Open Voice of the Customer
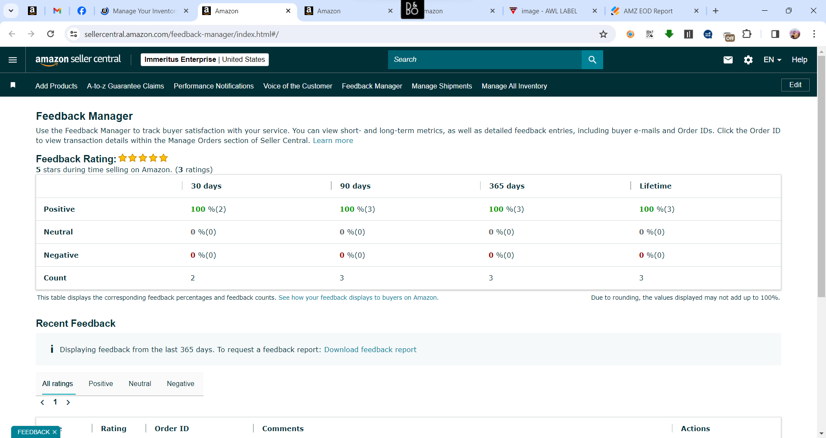826x438 pixels. (298, 86)
